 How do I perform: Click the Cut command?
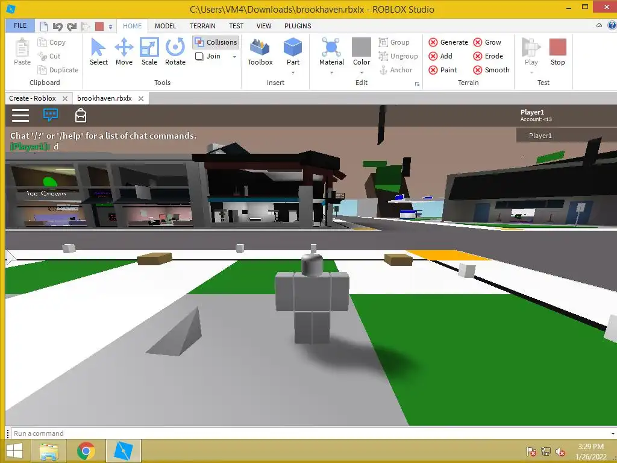[49, 56]
